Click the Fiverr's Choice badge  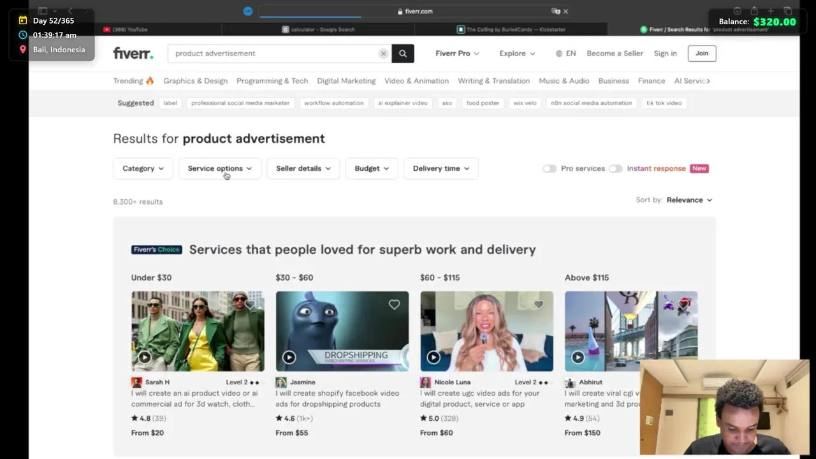point(157,249)
